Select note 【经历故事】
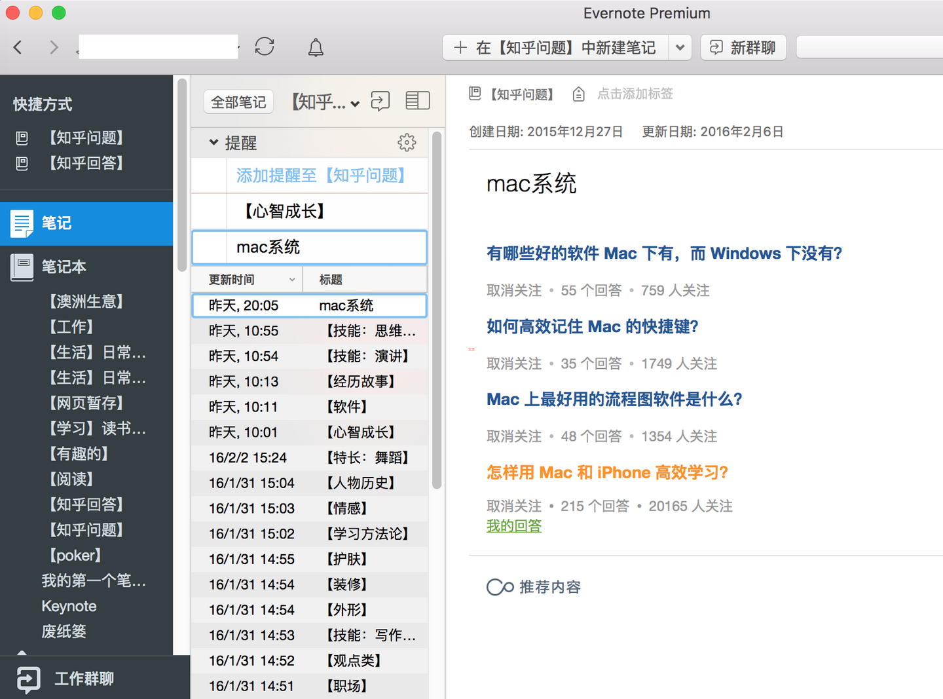 coord(309,381)
